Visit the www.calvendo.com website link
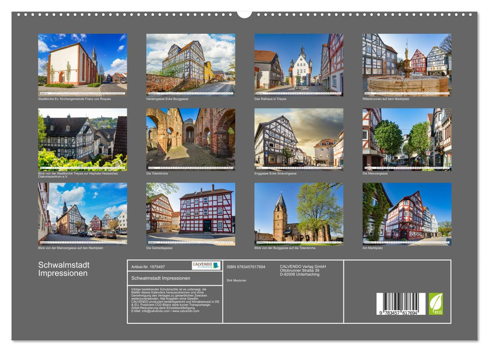The width and height of the screenshot is (489, 352). [x=186, y=311]
